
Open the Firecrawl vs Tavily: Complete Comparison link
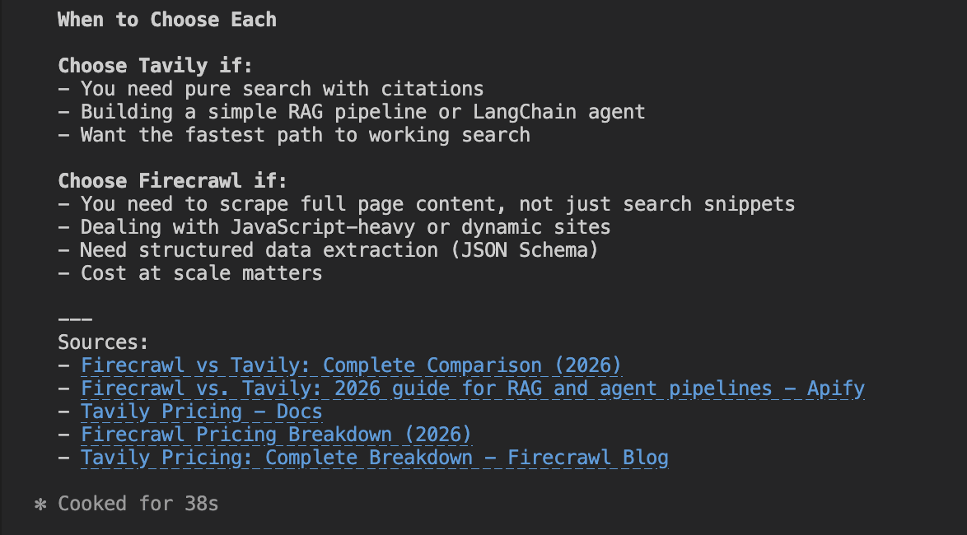click(x=351, y=365)
